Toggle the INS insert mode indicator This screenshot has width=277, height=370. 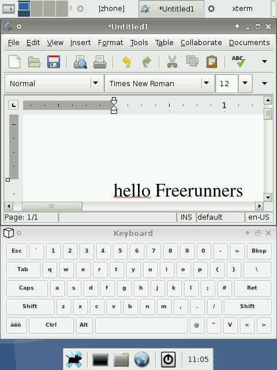tap(186, 217)
